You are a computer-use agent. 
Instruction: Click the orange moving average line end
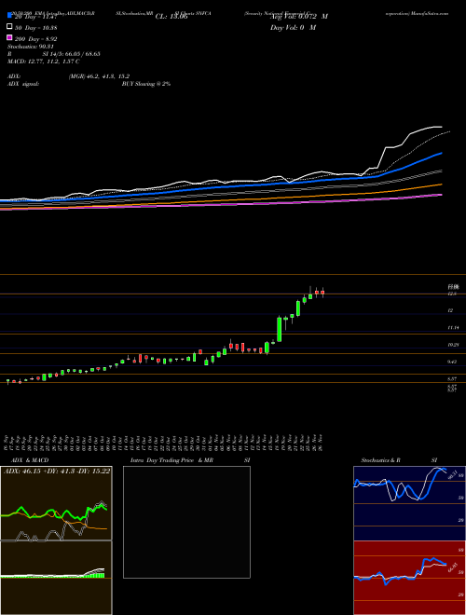pyautogui.click(x=441, y=184)
